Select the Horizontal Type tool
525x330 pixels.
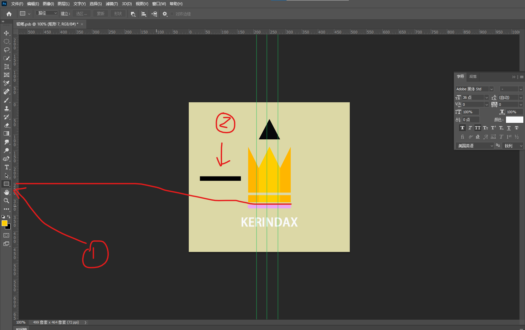point(6,167)
